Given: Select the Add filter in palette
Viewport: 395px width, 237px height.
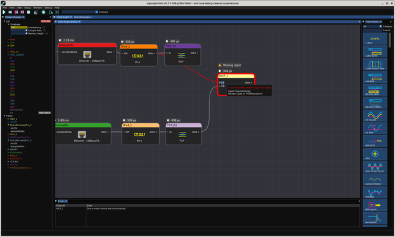Looking at the screenshot, I should click(375, 154).
